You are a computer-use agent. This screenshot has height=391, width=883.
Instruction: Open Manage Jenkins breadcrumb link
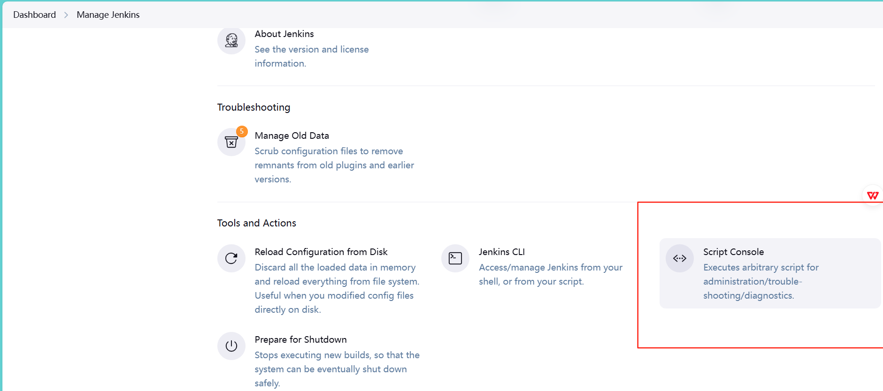click(x=108, y=15)
